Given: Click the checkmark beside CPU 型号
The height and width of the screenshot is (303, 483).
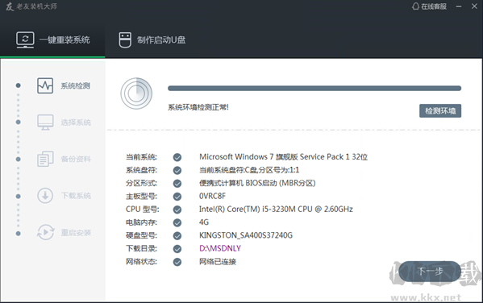Looking at the screenshot, I should click(x=177, y=210).
